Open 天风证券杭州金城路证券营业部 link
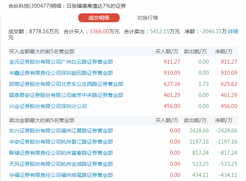 pyautogui.click(x=61, y=164)
